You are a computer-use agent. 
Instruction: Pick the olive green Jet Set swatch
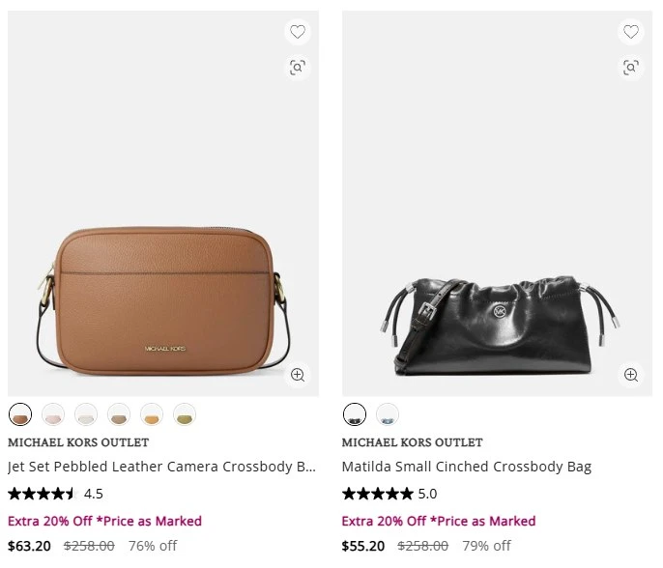pos(185,414)
